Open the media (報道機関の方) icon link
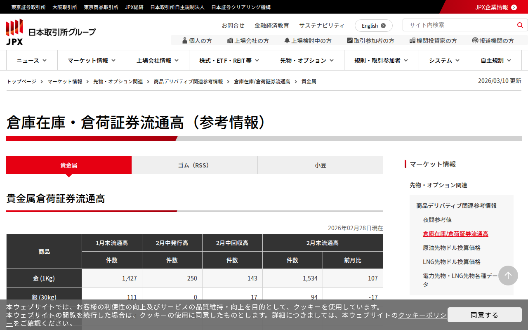The width and height of the screenshot is (528, 330). point(493,40)
